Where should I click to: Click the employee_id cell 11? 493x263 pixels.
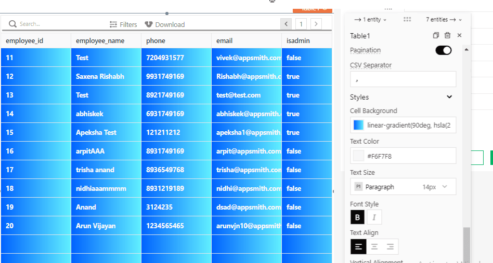(x=36, y=58)
